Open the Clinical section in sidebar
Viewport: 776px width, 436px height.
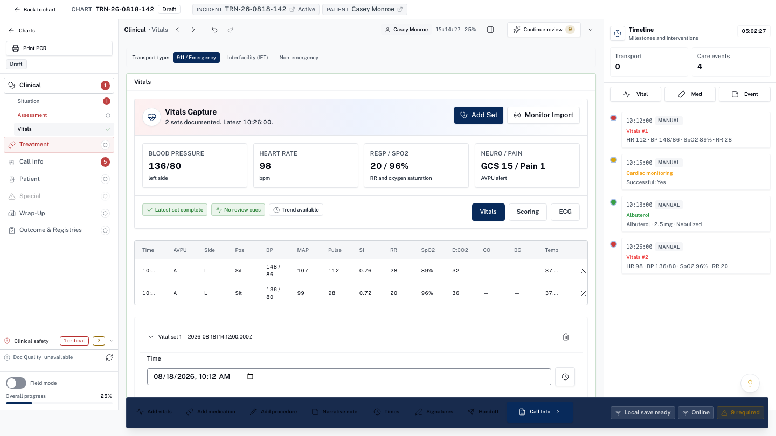click(59, 85)
